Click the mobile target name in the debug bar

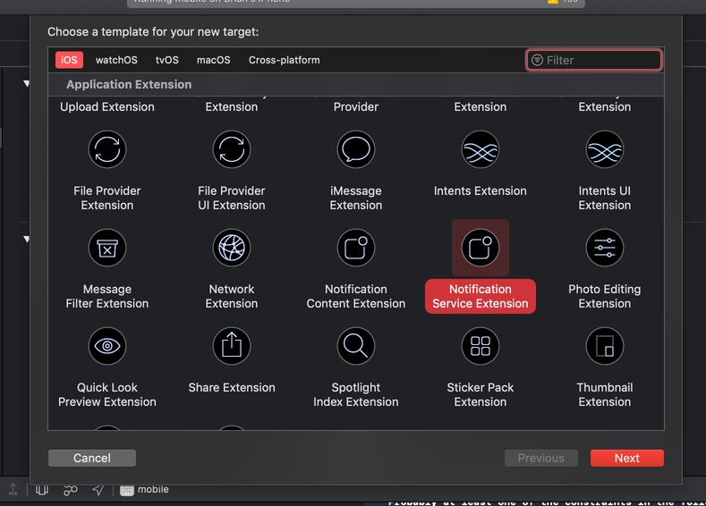coord(153,489)
